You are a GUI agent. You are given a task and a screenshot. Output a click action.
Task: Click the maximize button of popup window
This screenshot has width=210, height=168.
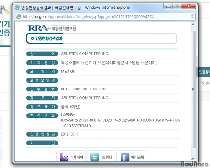pos(177,6)
